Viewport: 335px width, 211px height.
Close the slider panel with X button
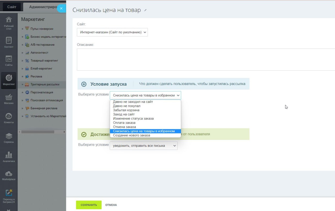61,8
